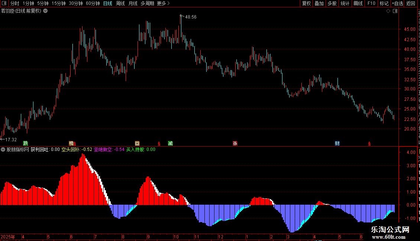The width and height of the screenshot is (420, 241).
Task: Click the 回 event marker
Action: (x=137, y=143)
